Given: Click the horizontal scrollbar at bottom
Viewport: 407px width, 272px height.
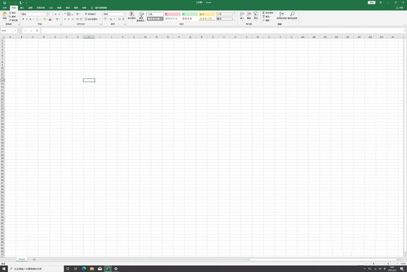Looking at the screenshot, I should click(x=323, y=259).
